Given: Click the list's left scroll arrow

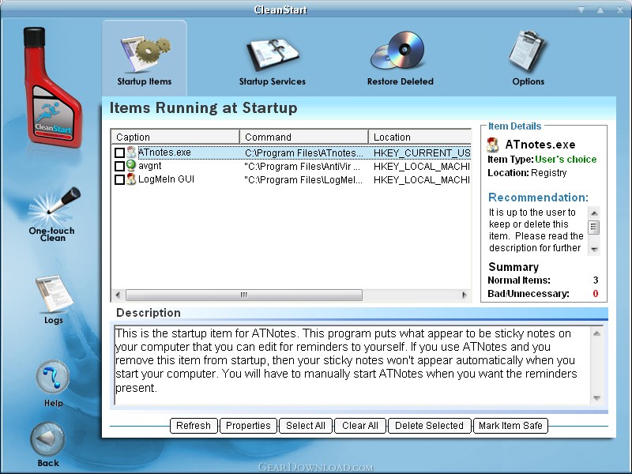Looking at the screenshot, I should (118, 295).
